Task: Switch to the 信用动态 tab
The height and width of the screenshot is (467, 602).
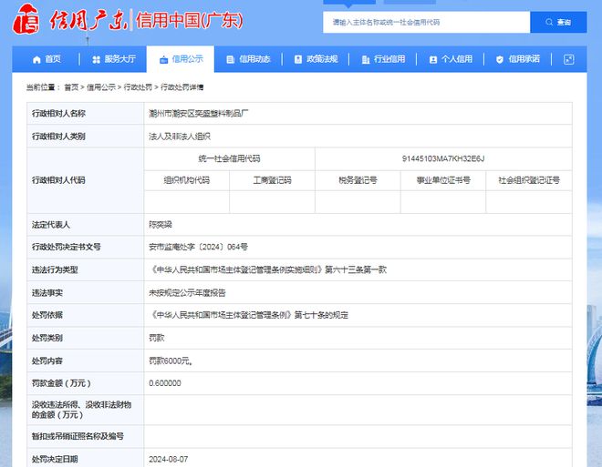Action: click(x=248, y=59)
